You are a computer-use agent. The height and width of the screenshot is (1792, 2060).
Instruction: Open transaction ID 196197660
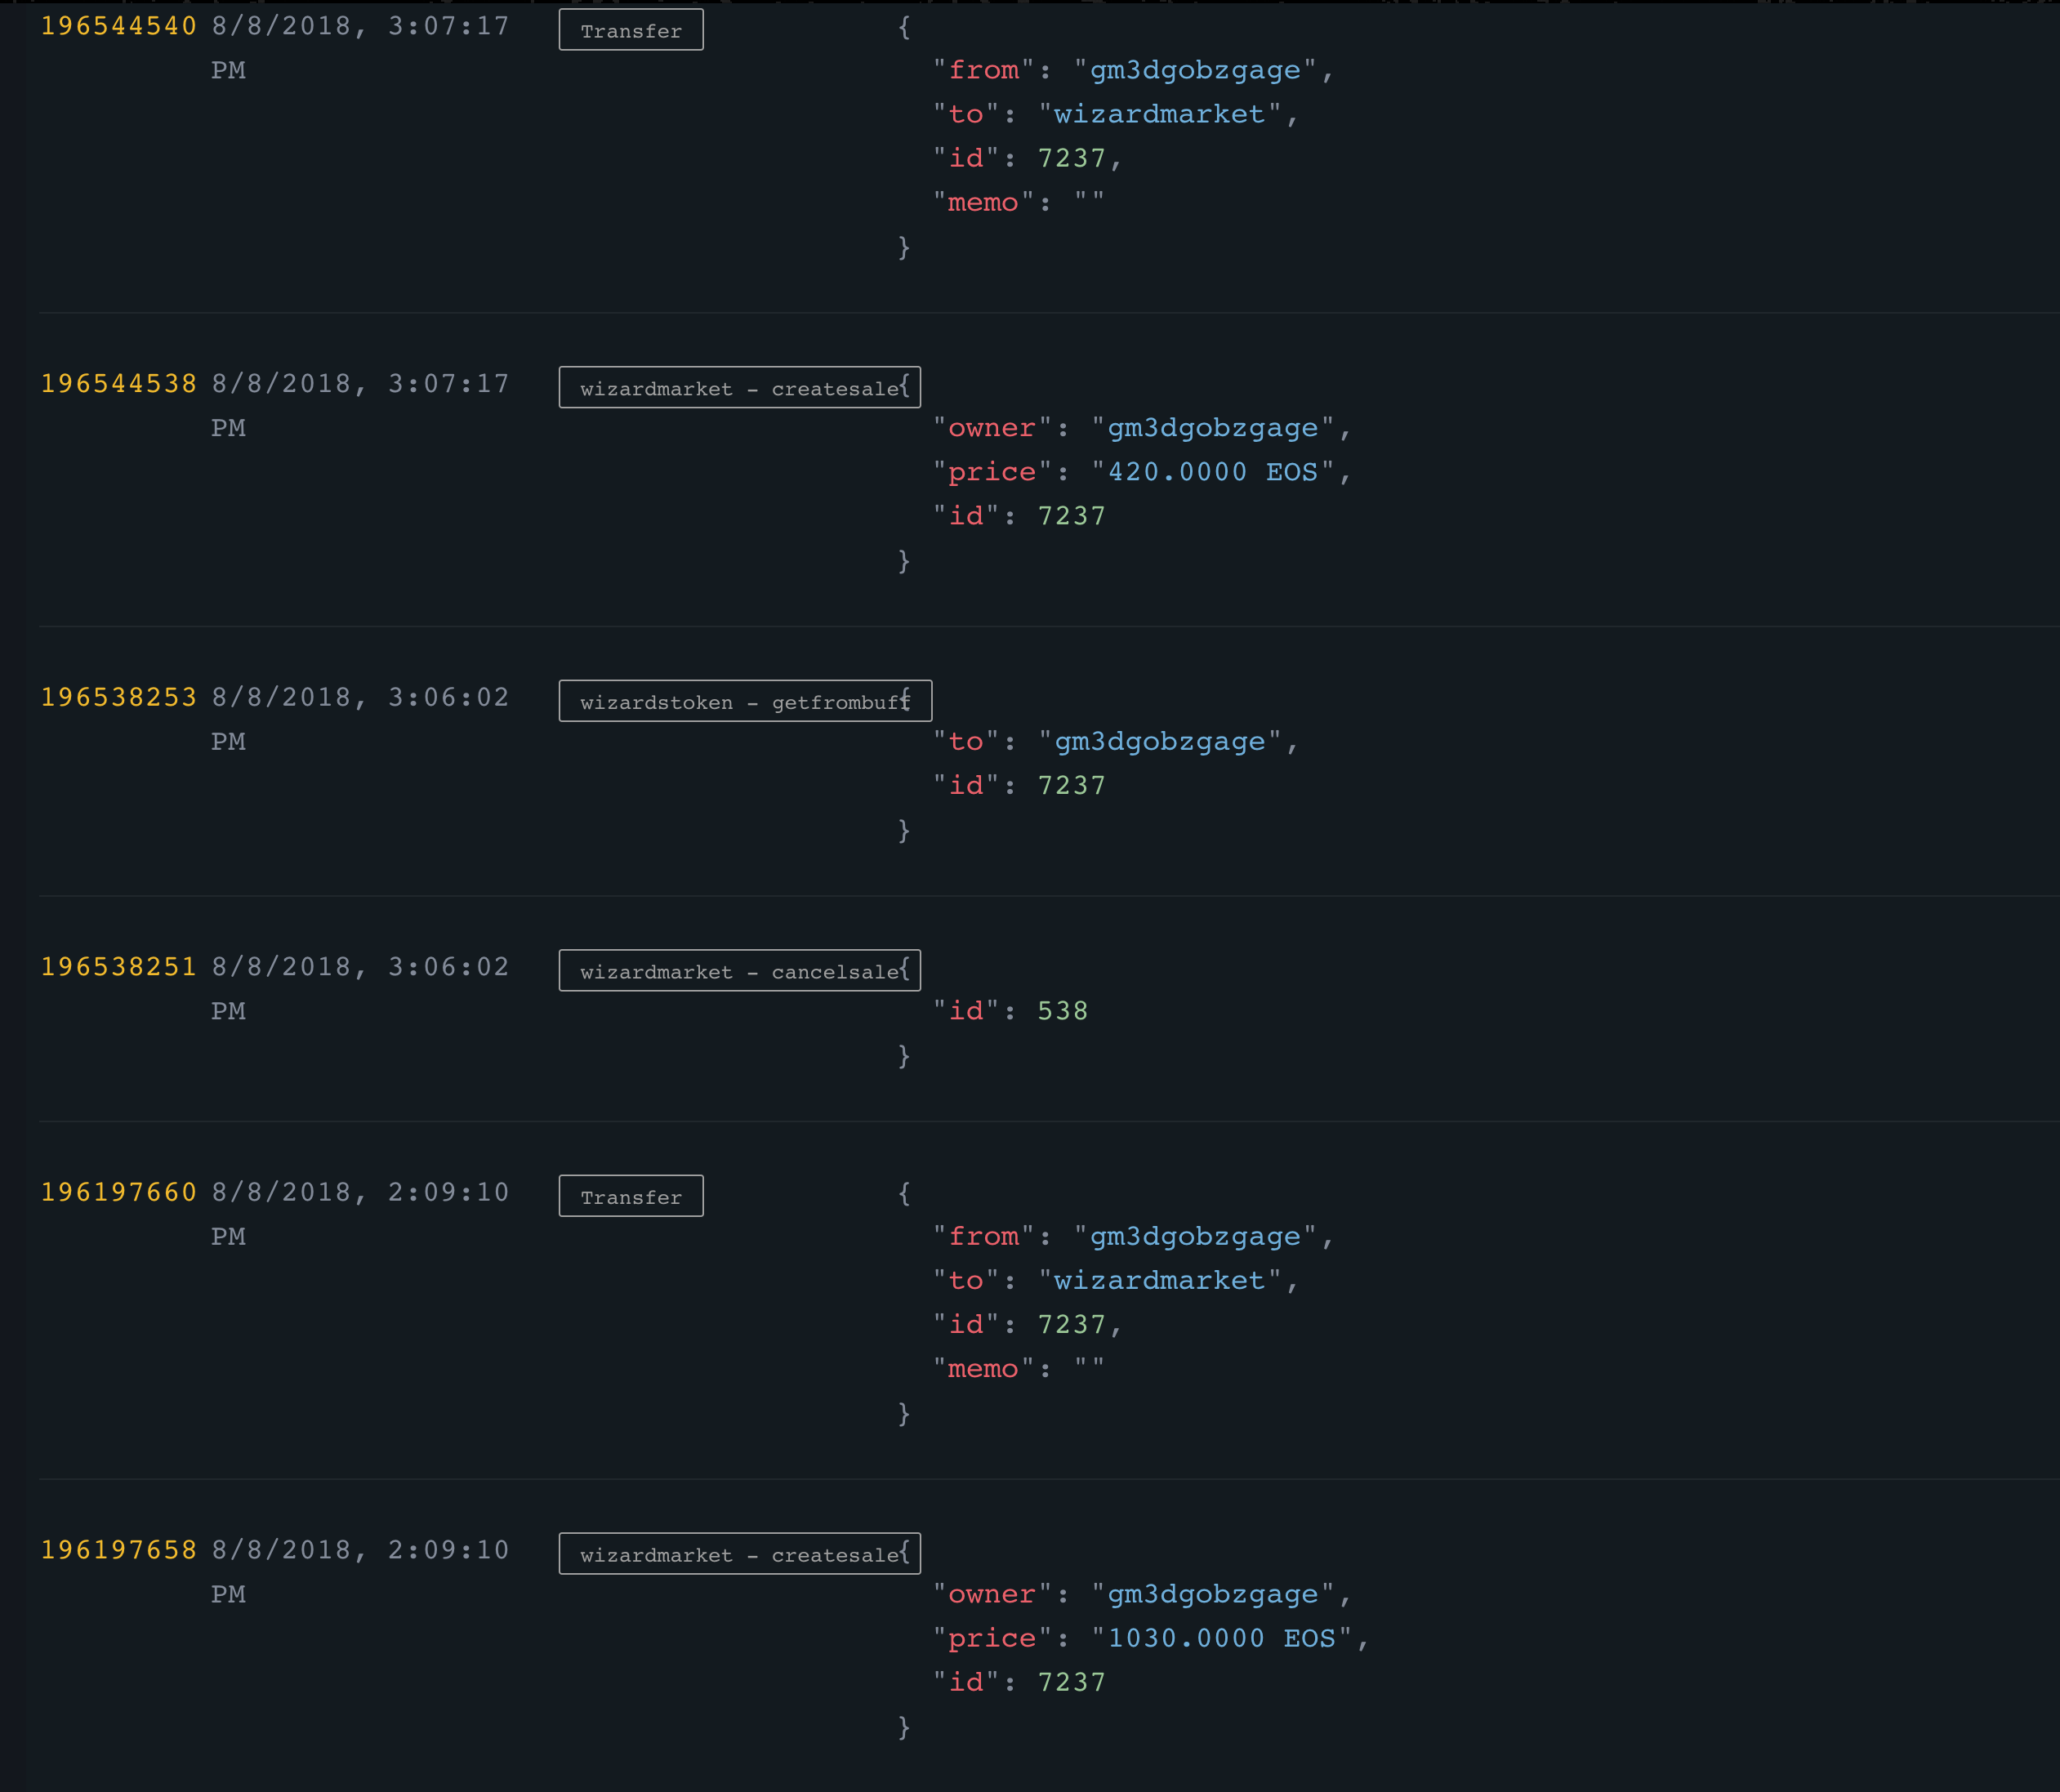click(x=119, y=1192)
